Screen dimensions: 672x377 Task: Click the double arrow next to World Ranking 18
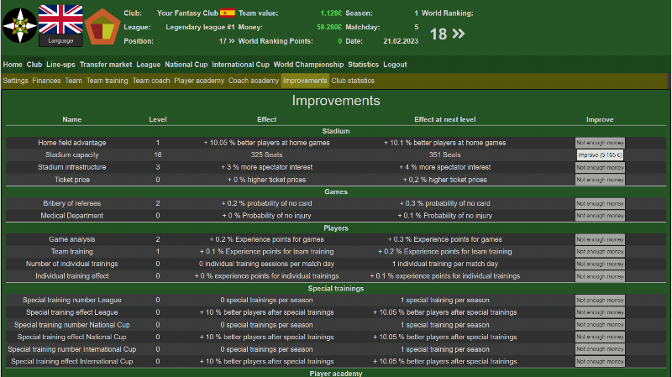458,34
